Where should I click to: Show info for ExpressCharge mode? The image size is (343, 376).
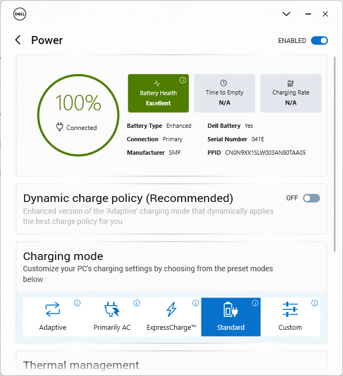pos(196,303)
